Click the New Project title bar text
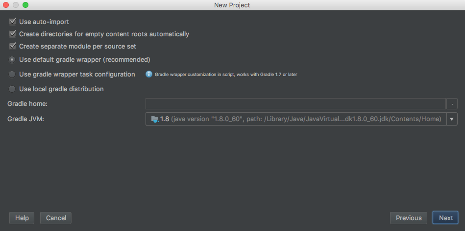Image resolution: width=465 pixels, height=231 pixels. point(232,5)
